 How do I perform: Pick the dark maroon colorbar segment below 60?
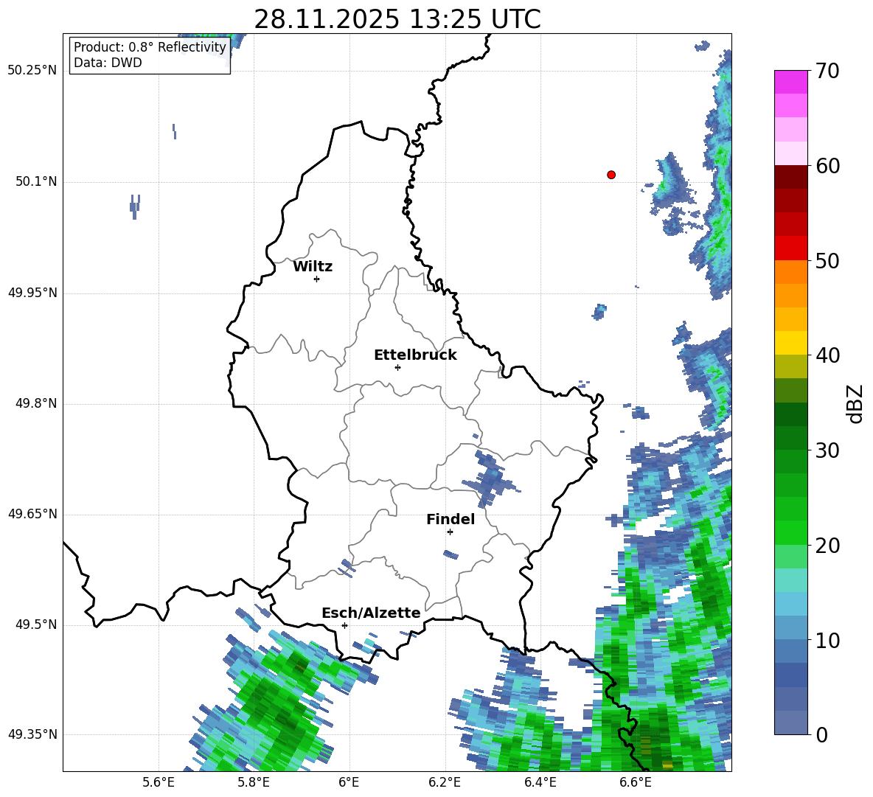pos(790,177)
